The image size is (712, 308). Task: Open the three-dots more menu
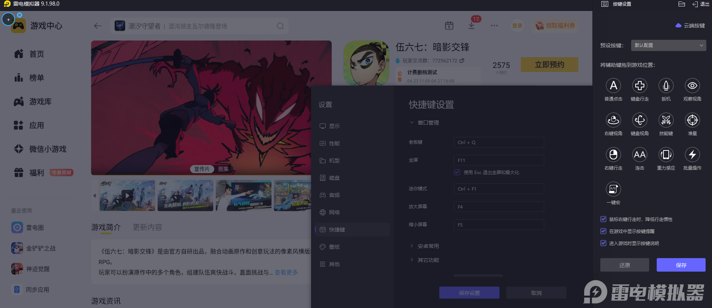click(x=494, y=26)
